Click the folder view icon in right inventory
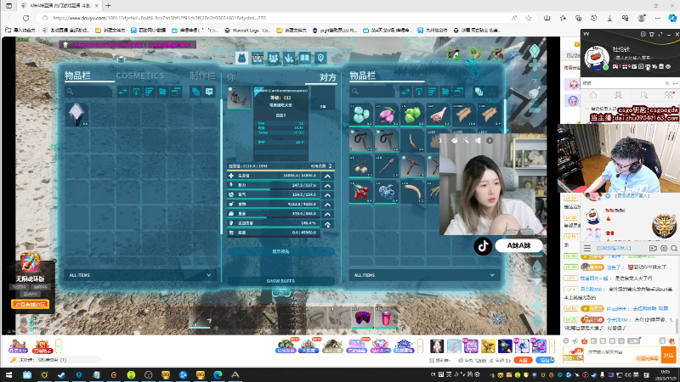 445,92
